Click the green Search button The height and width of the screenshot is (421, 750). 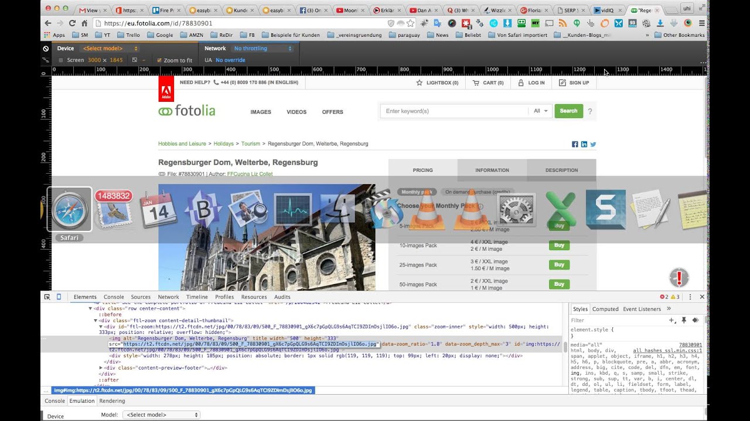pyautogui.click(x=568, y=111)
